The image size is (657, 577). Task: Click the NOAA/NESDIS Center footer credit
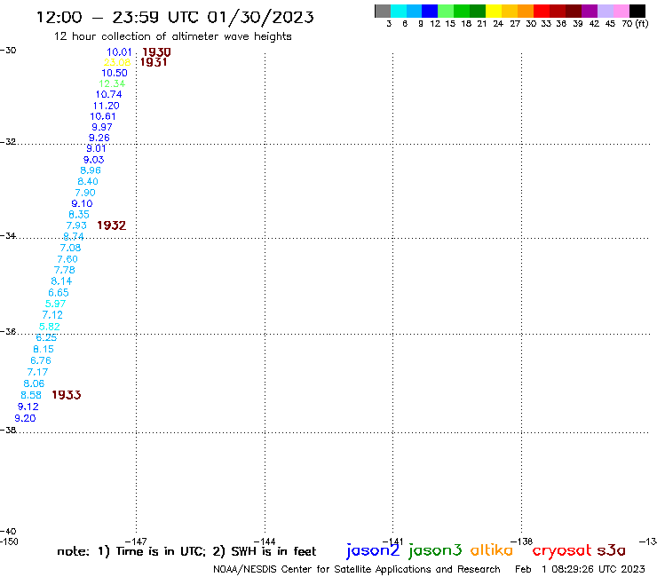tap(357, 570)
